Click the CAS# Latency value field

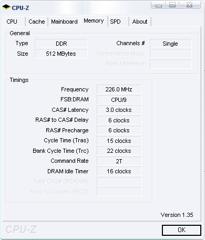click(x=119, y=110)
